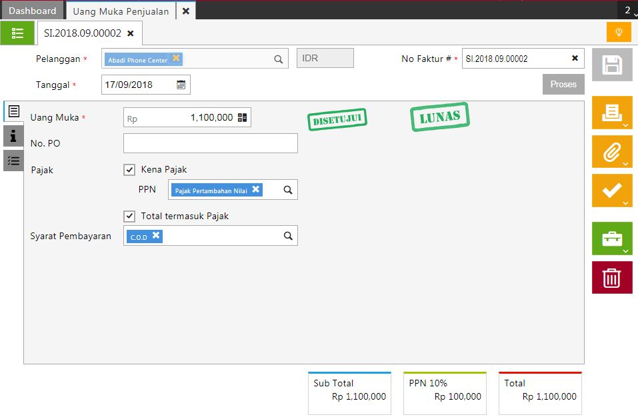Remove the Abadi Phone Center tag
Image resolution: width=638 pixels, height=419 pixels.
coord(176,59)
